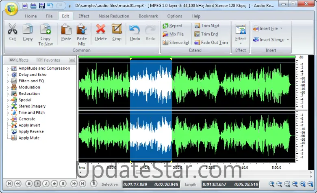Expand Amplitude and Compression tree node

8,69
